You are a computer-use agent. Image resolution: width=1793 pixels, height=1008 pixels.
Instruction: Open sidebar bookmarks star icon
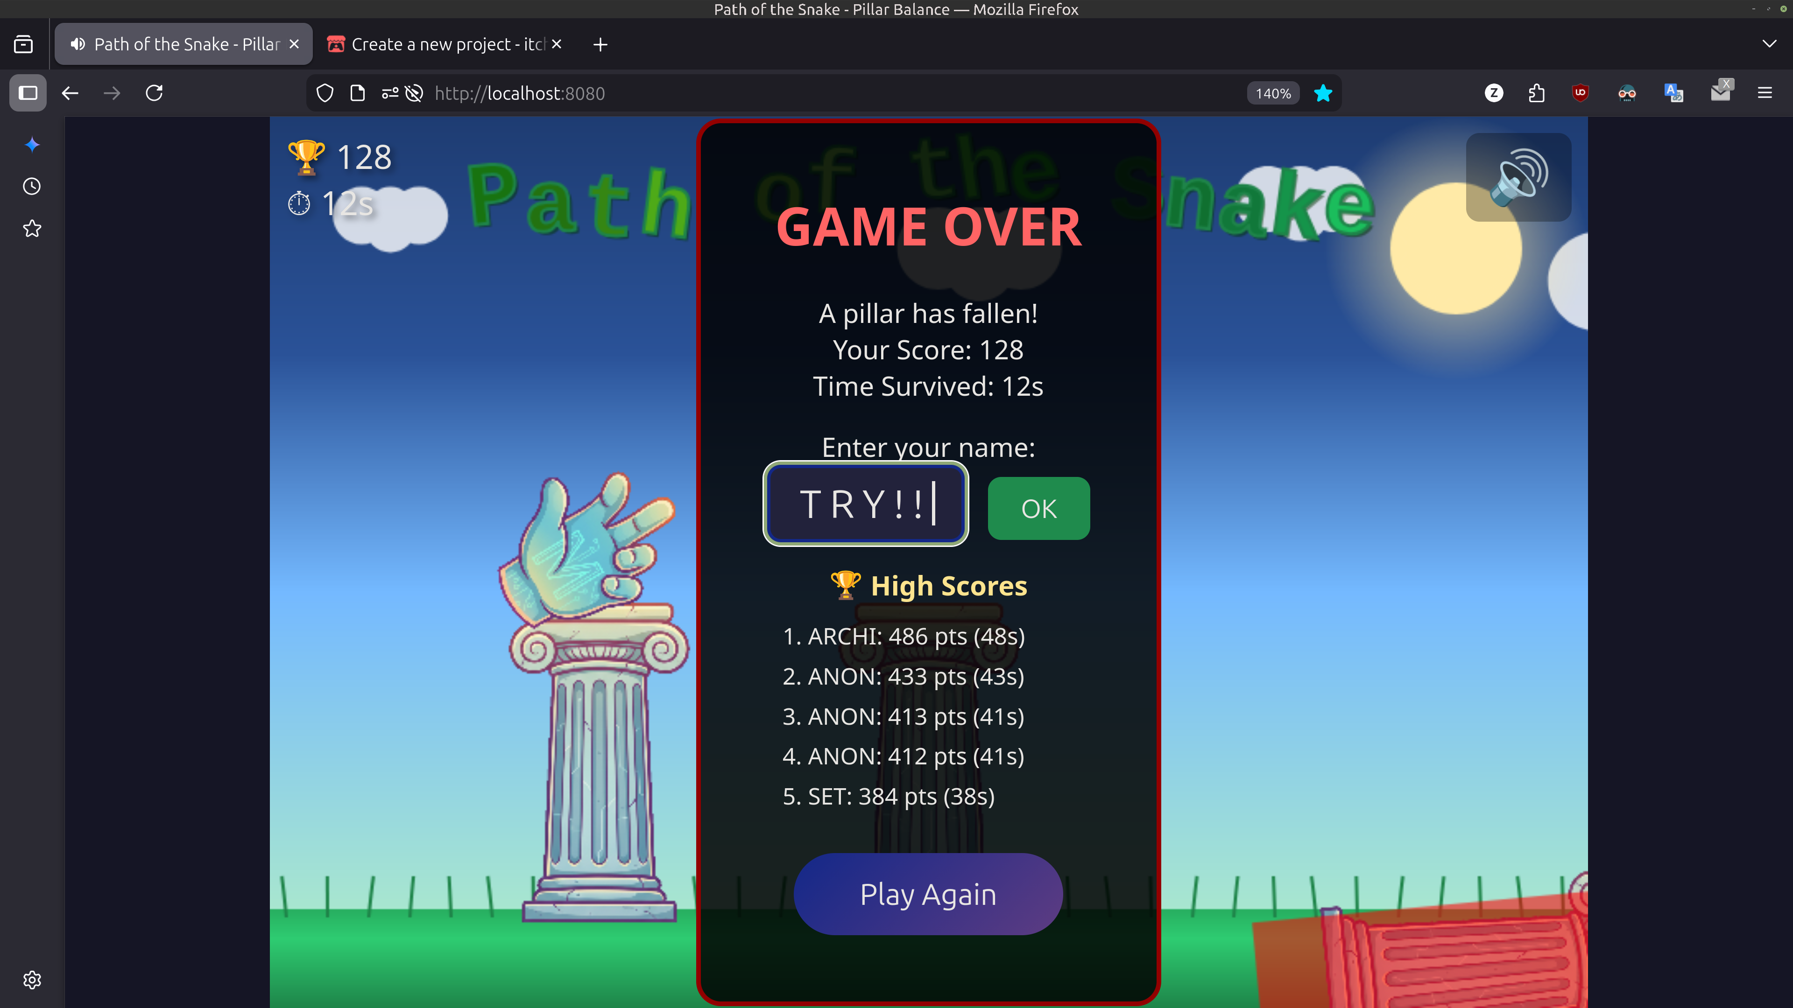coord(32,229)
